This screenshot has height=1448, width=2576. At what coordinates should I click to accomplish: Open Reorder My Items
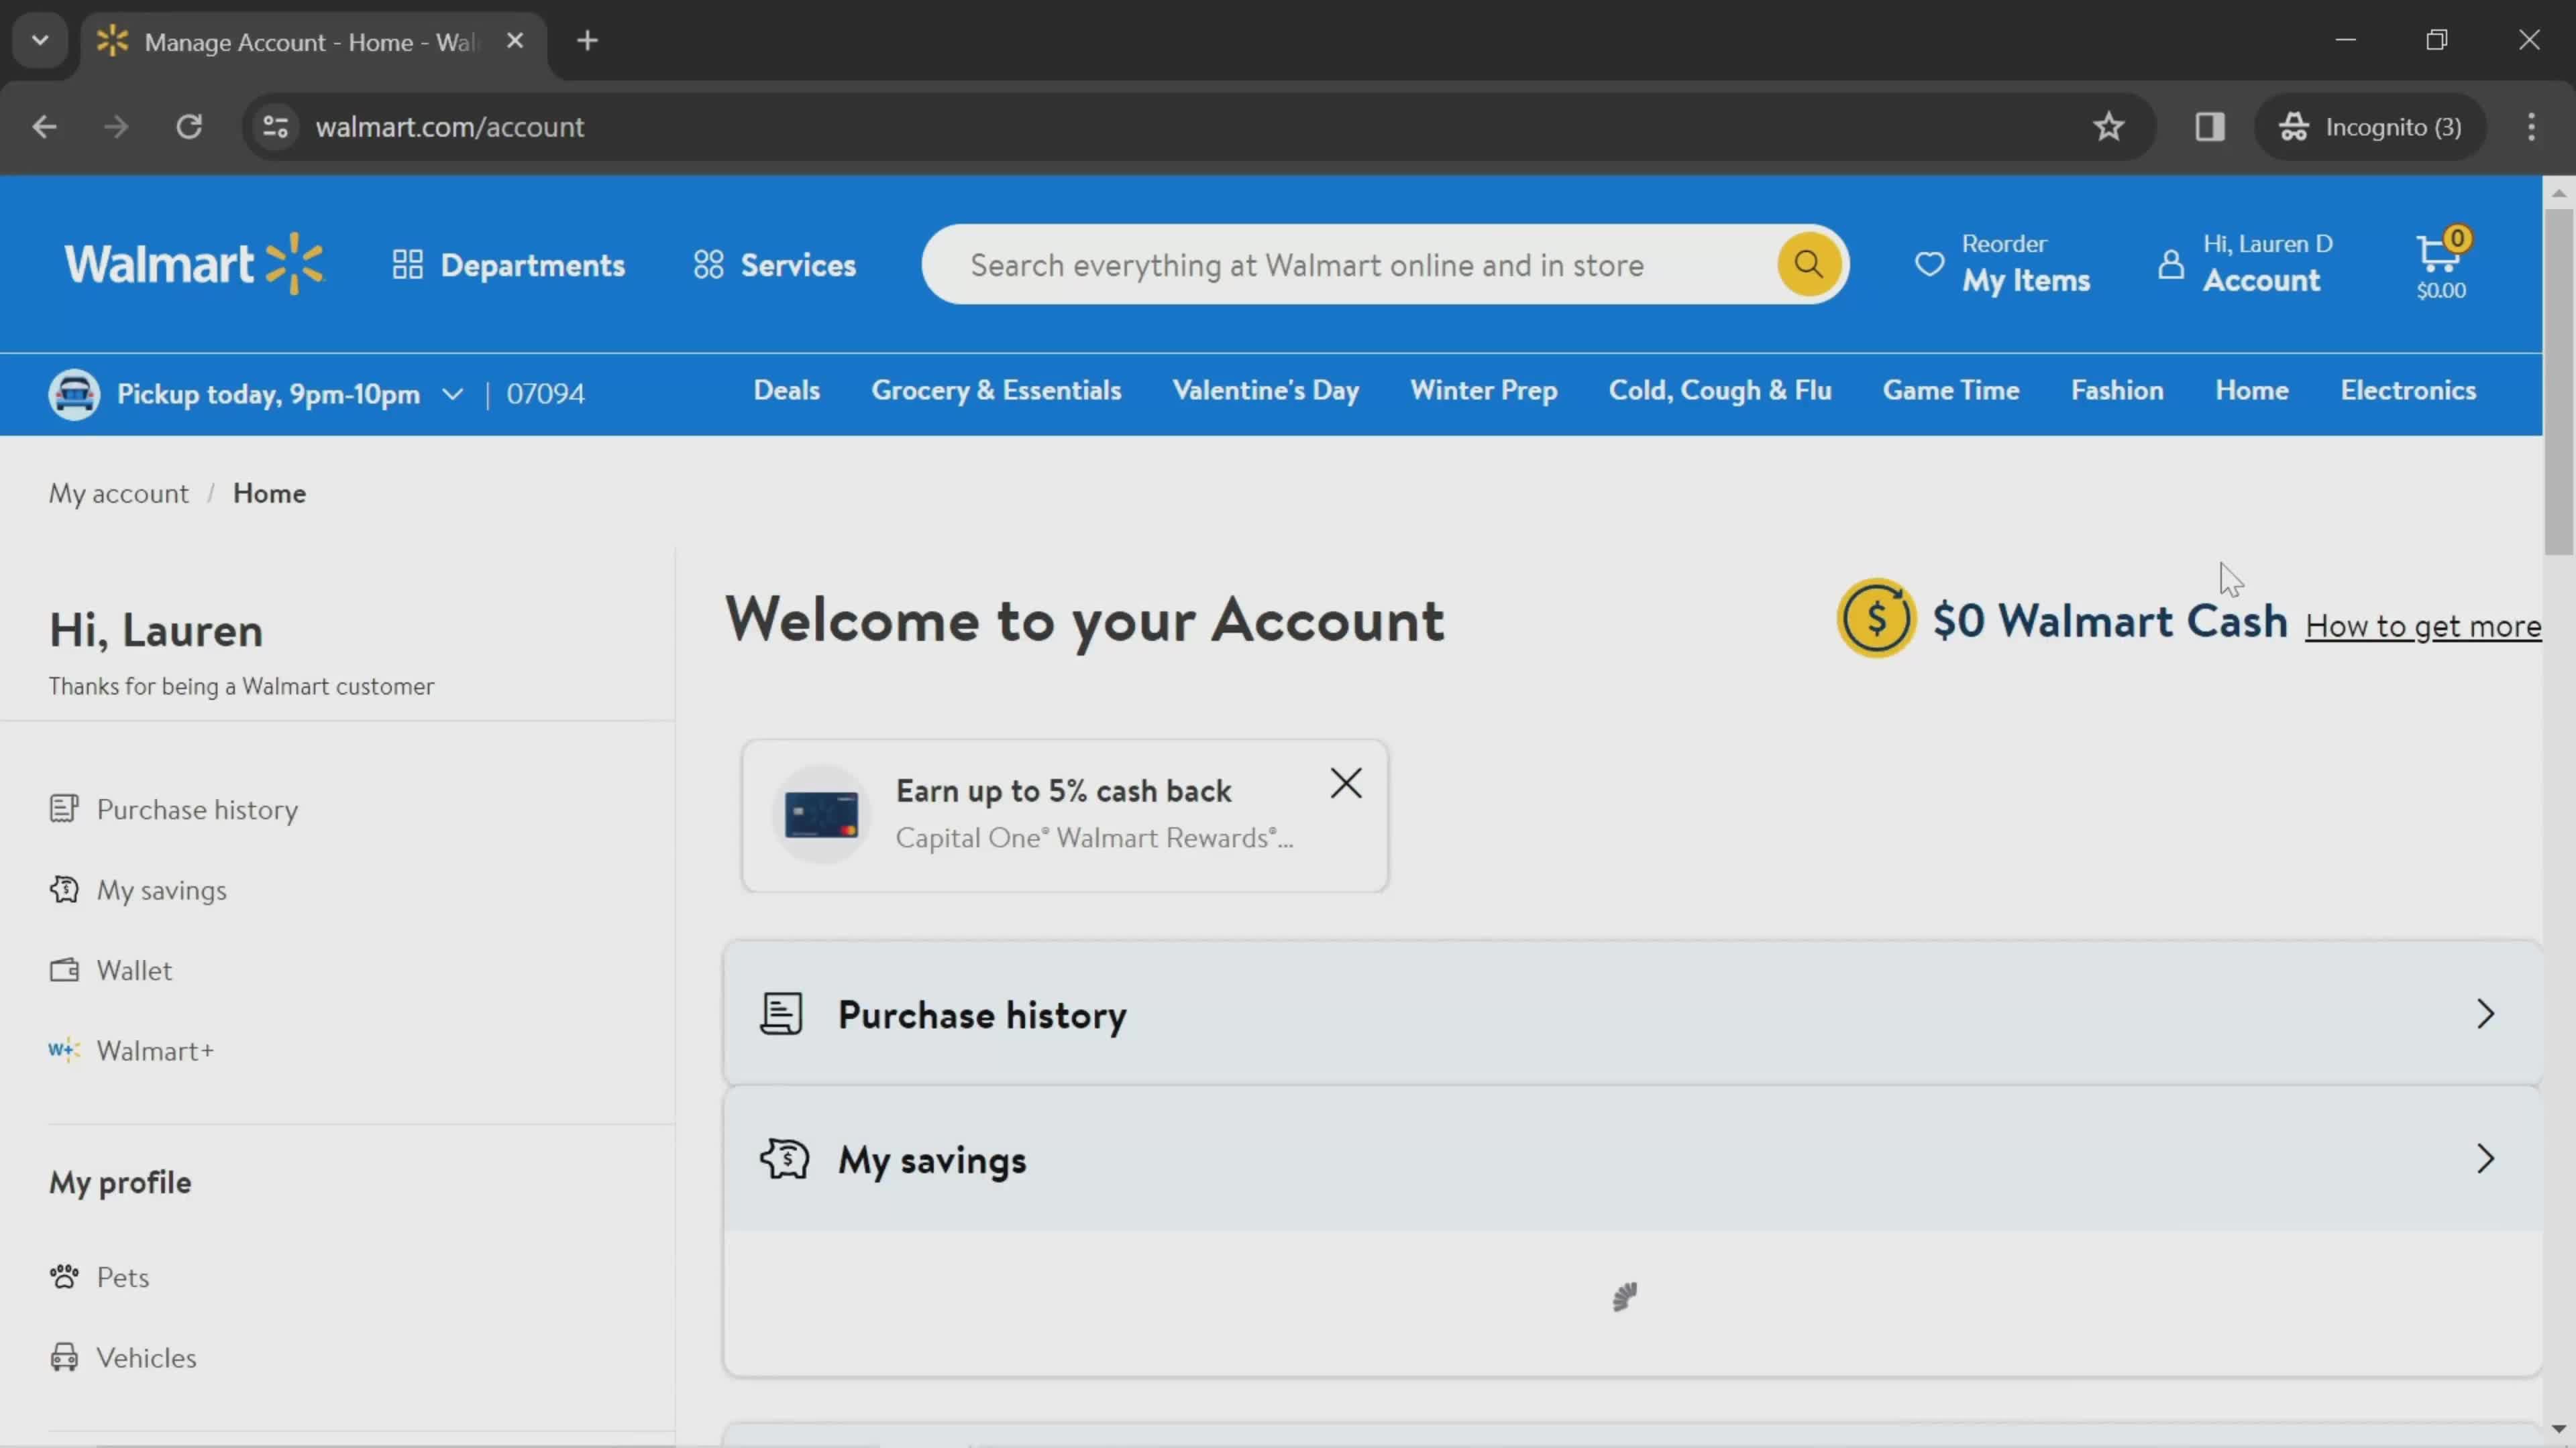click(x=2002, y=265)
